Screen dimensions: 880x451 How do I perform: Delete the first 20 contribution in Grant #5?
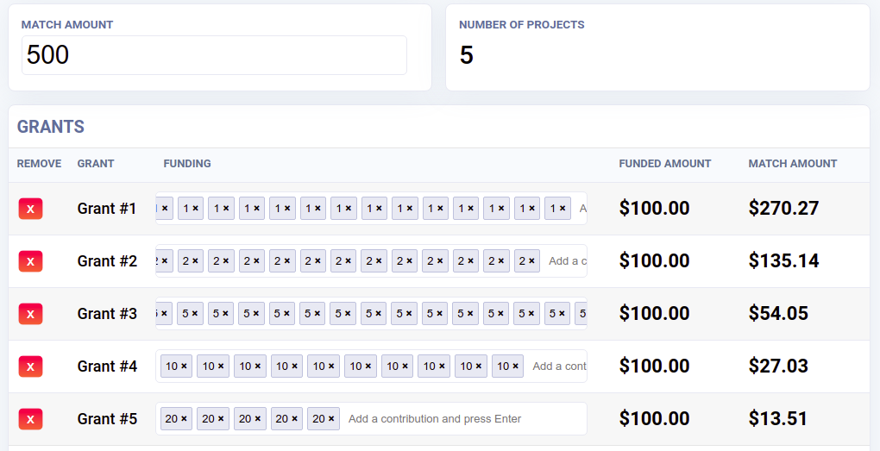point(184,419)
